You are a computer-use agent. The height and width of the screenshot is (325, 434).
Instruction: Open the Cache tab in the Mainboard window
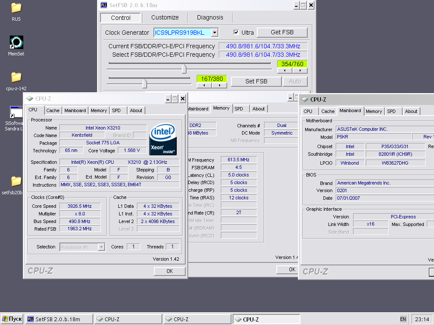[328, 111]
